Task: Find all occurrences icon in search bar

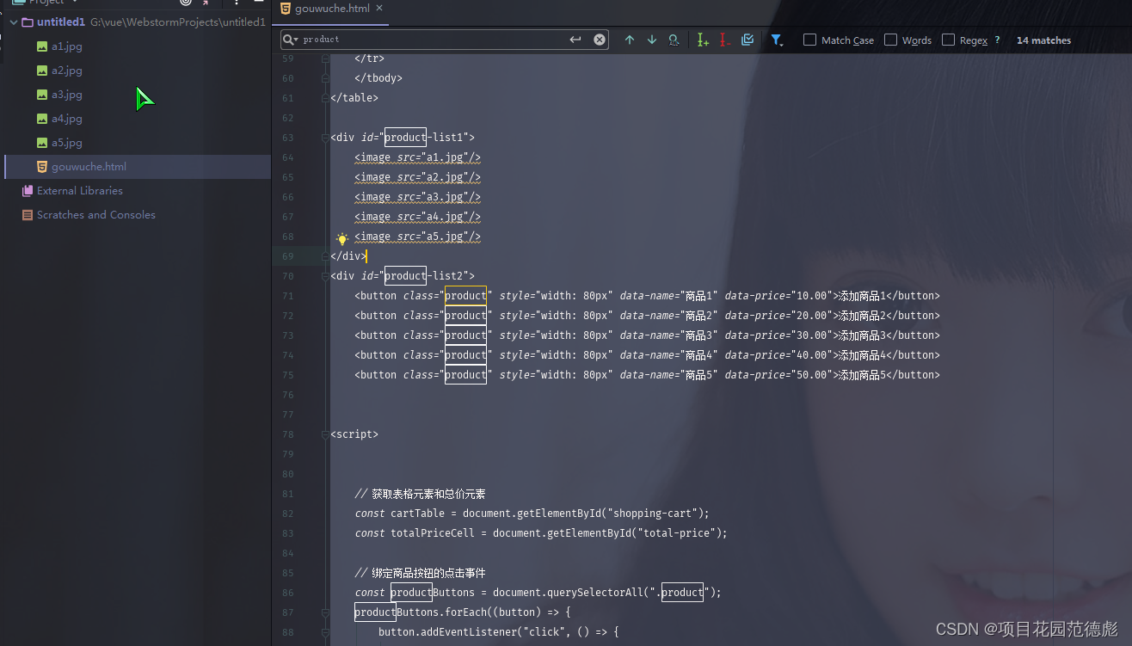Action: point(674,40)
